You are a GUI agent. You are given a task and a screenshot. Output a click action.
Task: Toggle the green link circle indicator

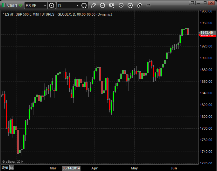(20, 5)
